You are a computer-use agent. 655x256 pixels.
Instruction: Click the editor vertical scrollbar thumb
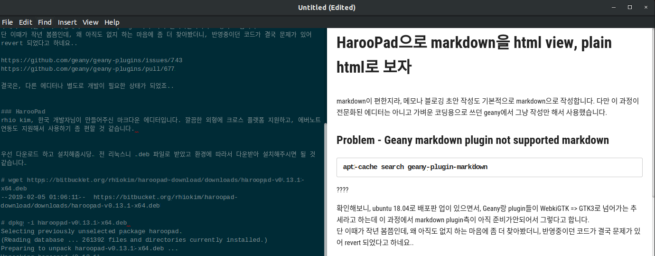click(x=325, y=190)
